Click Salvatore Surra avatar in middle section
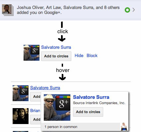Viewport: 141px width, 132px height. (32, 53)
